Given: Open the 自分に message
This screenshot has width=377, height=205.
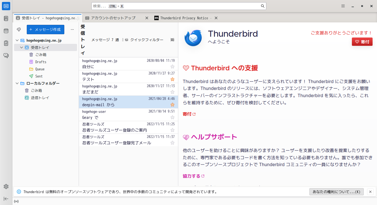Looking at the screenshot, I should pyautogui.click(x=128, y=64).
